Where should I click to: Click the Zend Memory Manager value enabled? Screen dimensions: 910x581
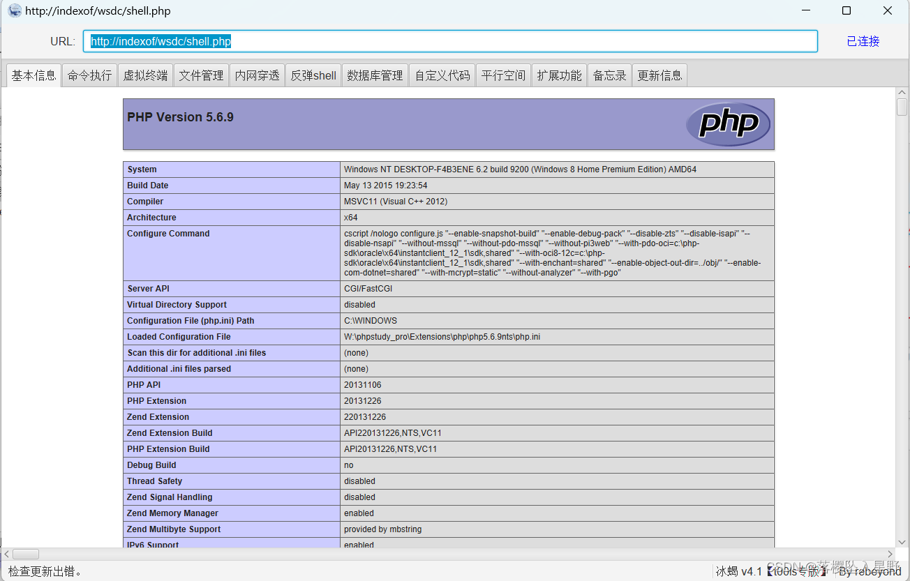click(359, 513)
